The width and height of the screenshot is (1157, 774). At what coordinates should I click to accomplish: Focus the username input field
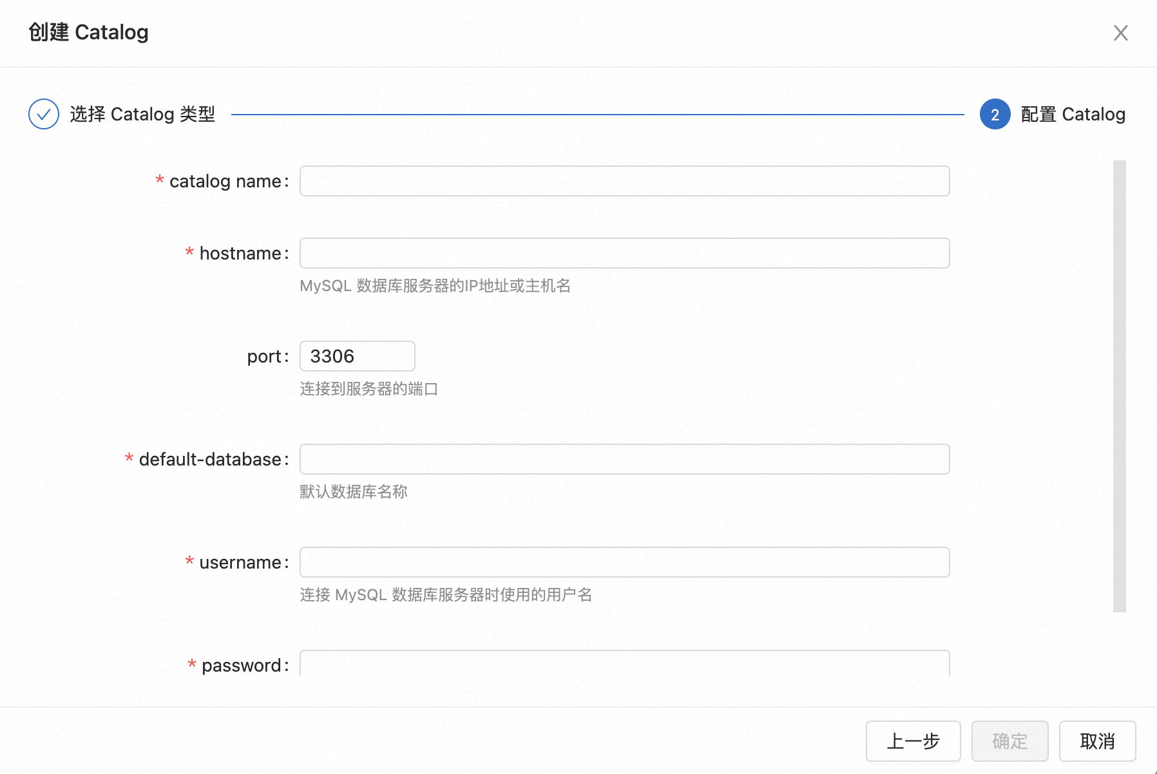624,562
